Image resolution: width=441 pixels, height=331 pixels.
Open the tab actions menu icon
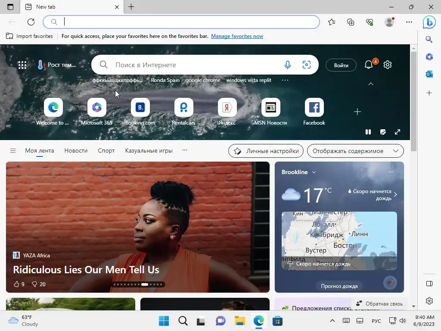click(x=10, y=7)
